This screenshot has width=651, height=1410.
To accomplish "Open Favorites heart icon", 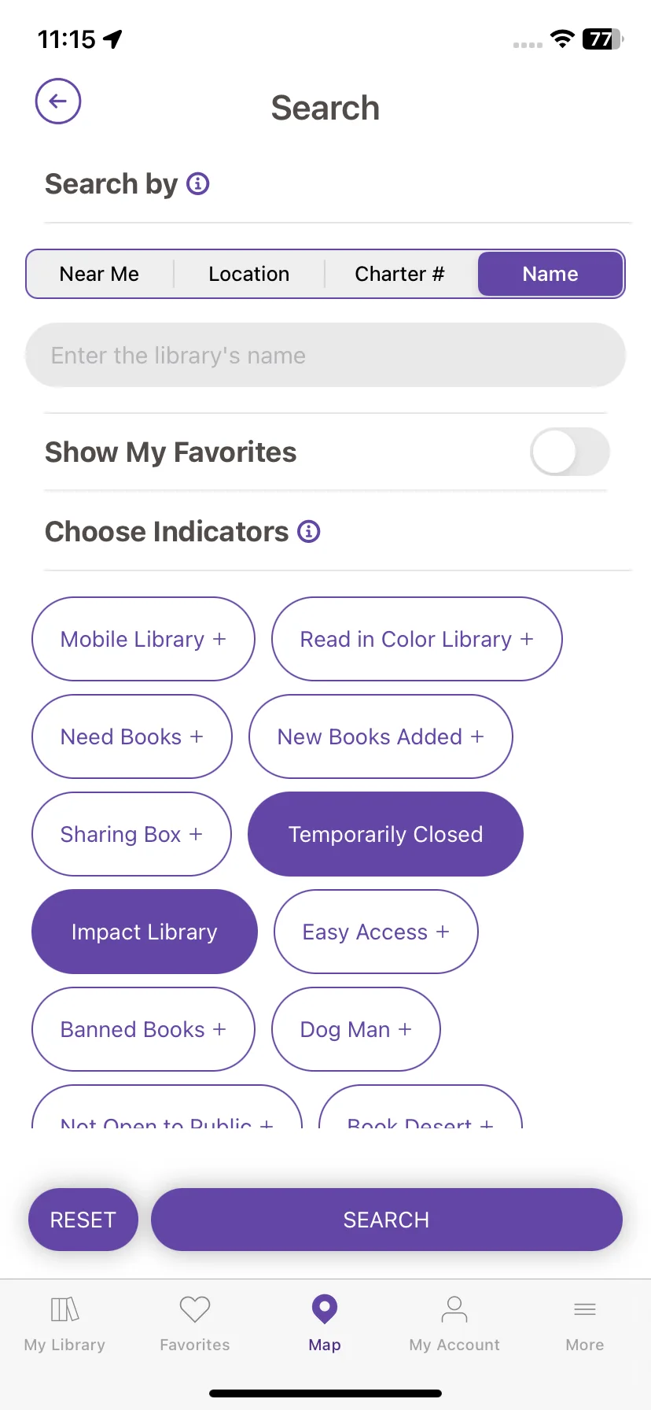I will coord(195,1310).
